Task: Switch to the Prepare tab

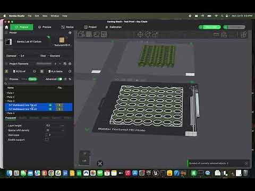Action: 22,27
